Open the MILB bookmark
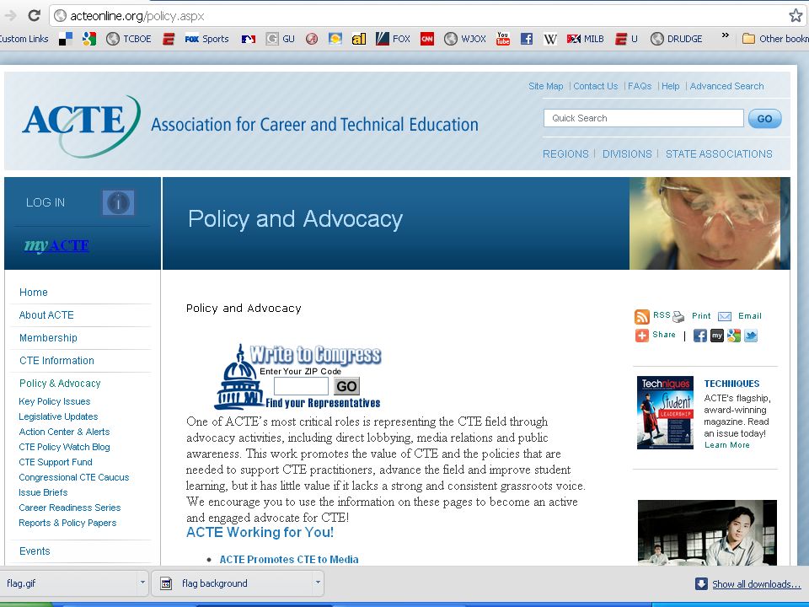 (x=585, y=39)
